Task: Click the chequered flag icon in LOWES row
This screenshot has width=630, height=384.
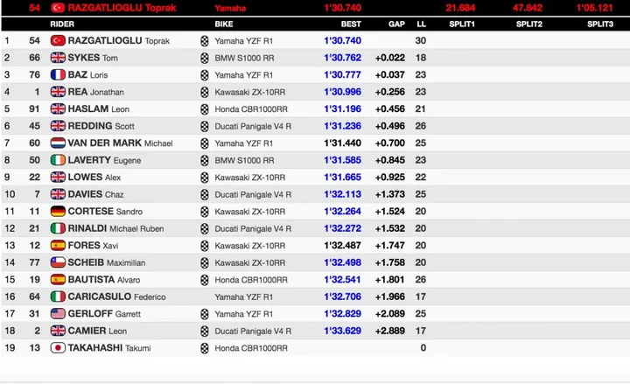Action: pos(205,178)
